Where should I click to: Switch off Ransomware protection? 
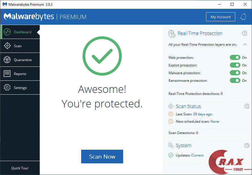[235, 81]
